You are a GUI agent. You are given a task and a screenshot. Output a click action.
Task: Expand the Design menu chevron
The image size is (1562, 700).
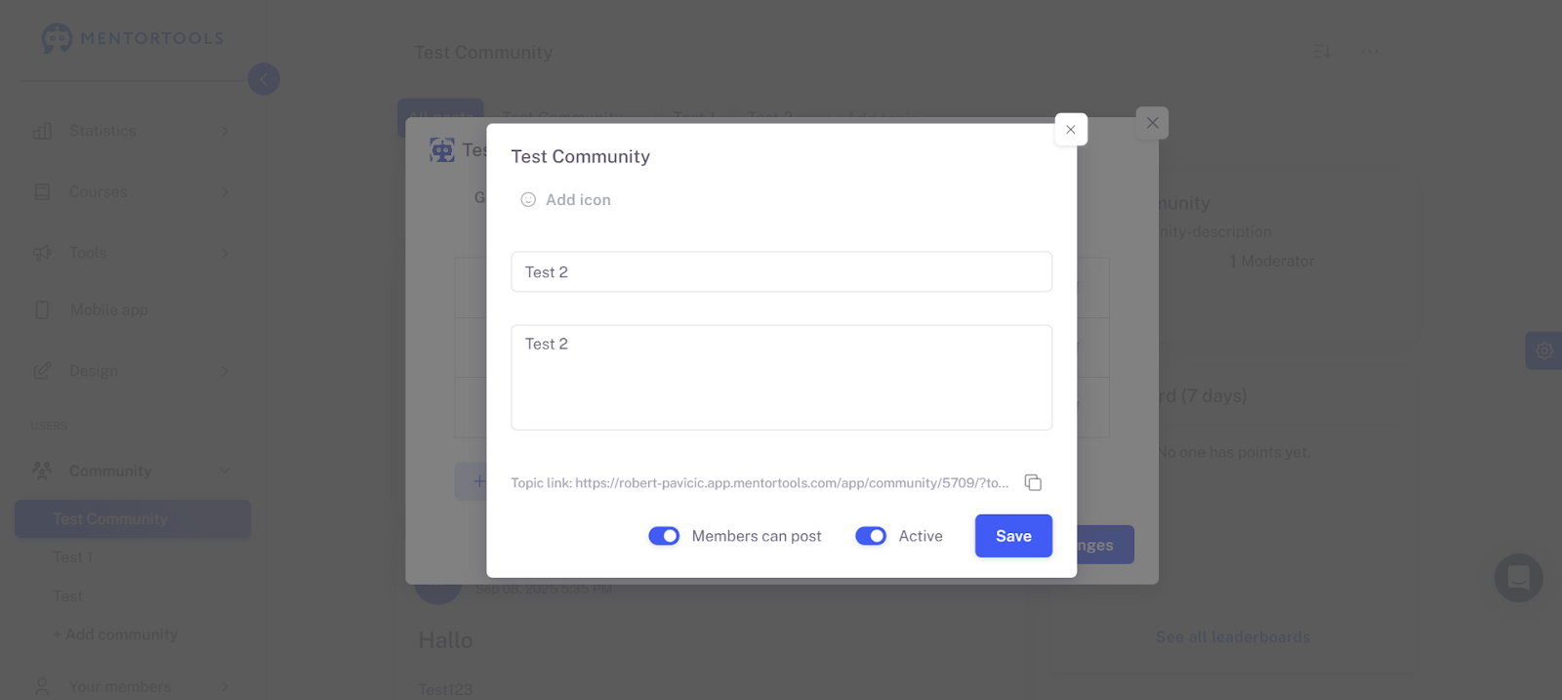tap(225, 371)
